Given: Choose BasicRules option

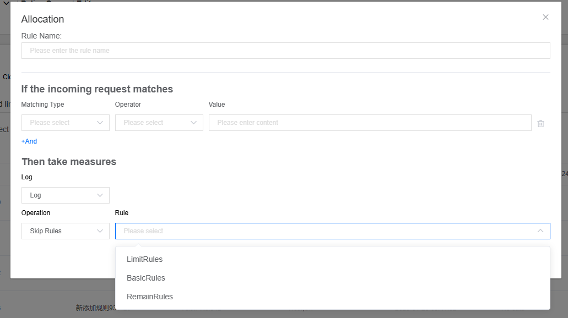Looking at the screenshot, I should pyautogui.click(x=333, y=278).
